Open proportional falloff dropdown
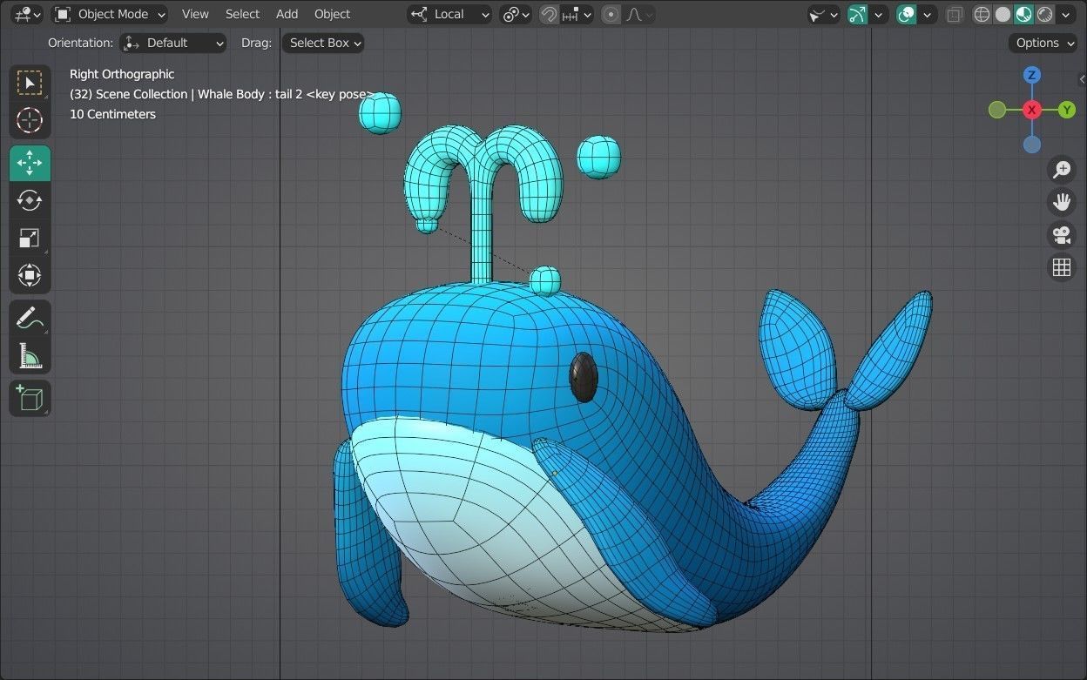The image size is (1087, 680). (640, 14)
